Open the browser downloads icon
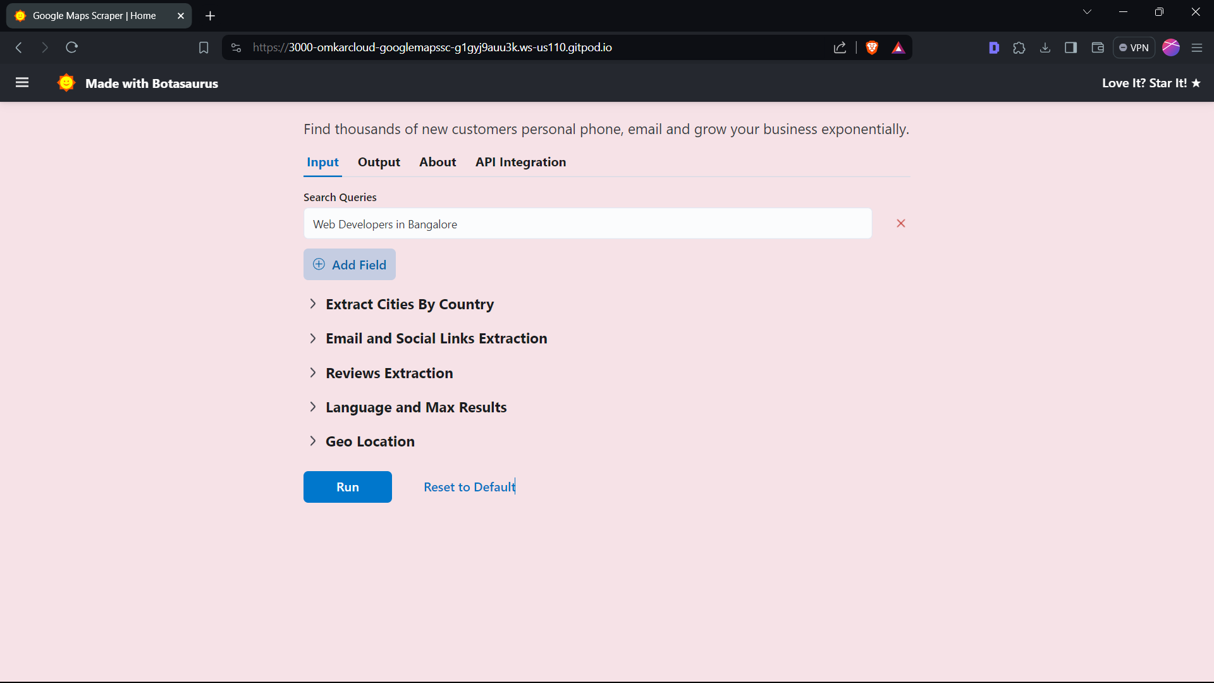The image size is (1214, 683). pos(1045,47)
